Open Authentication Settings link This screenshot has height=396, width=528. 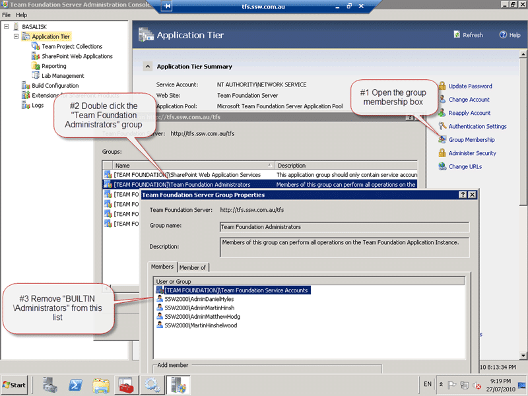(477, 127)
